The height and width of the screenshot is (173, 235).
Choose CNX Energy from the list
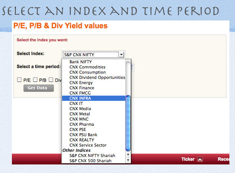pos(94,83)
